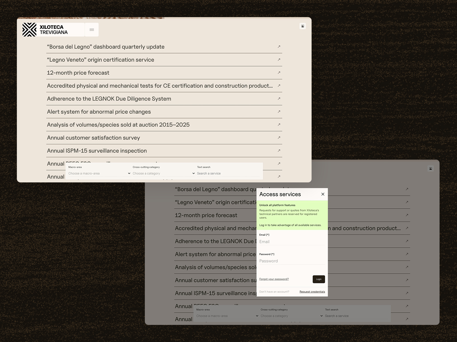Open arrow for 12-month price forecast, bottom window
This screenshot has width=457, height=342.
coord(407,215)
